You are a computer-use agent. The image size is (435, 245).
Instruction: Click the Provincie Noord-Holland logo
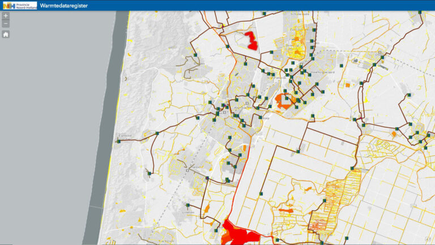tap(19, 5)
